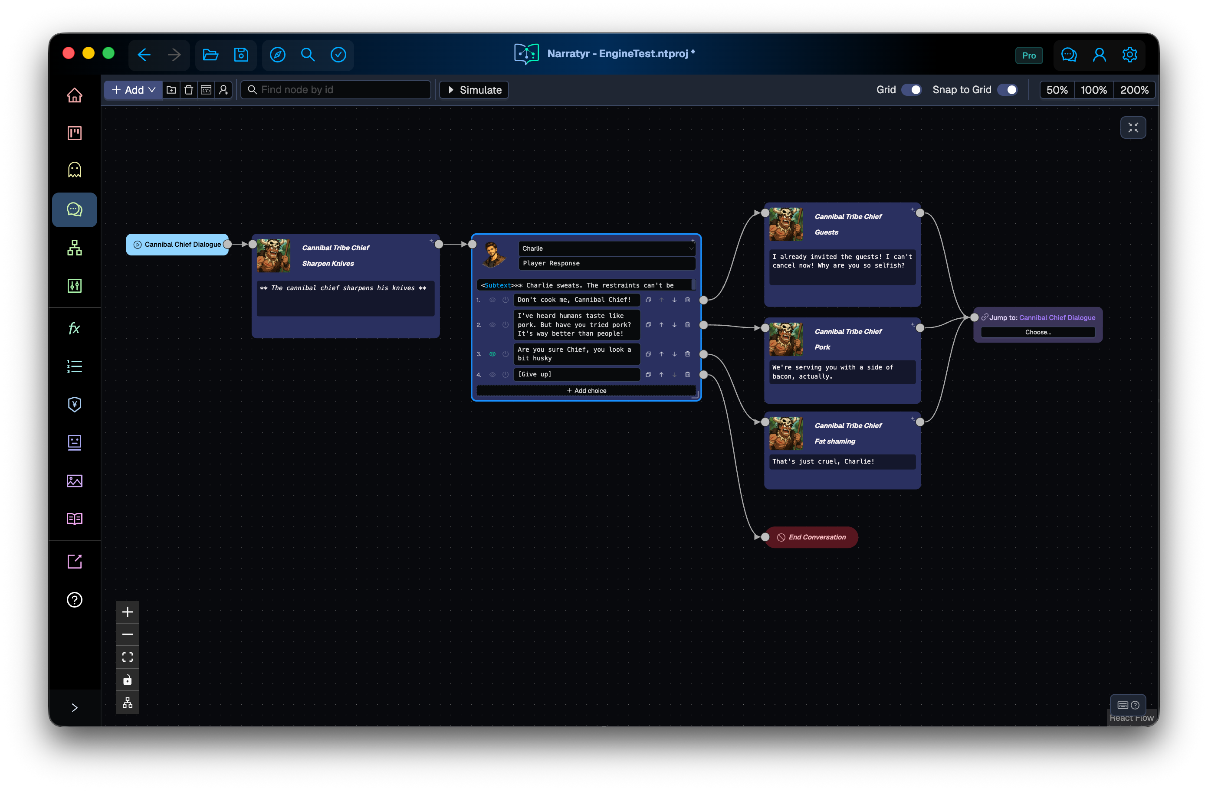Click the keyboard shortcuts help button

point(1128,705)
